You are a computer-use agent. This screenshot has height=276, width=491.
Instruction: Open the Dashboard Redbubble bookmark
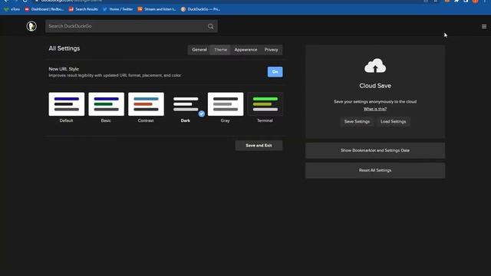[44, 9]
